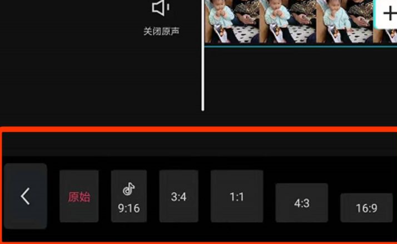
Task: Select the middle video frame thumbnail
Action: coord(288,21)
